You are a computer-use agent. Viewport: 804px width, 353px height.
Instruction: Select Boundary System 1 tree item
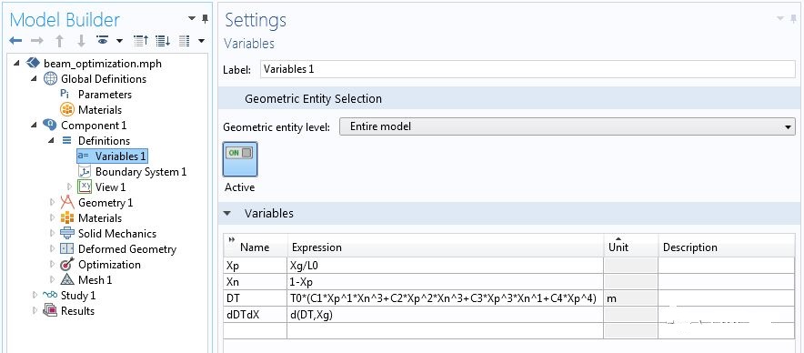(x=140, y=171)
